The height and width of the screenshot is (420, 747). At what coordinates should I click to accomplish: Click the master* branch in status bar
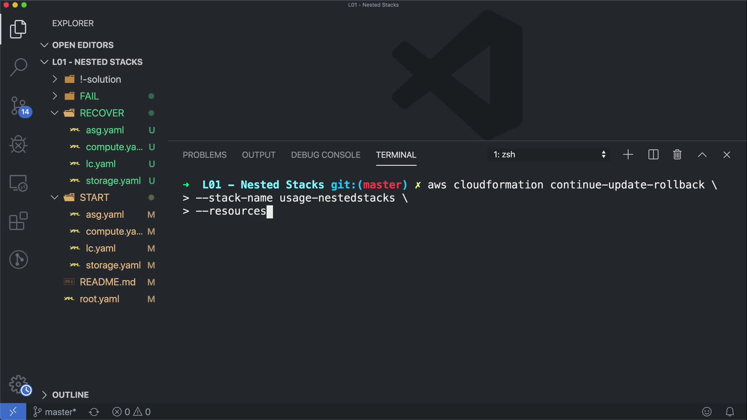coord(55,412)
